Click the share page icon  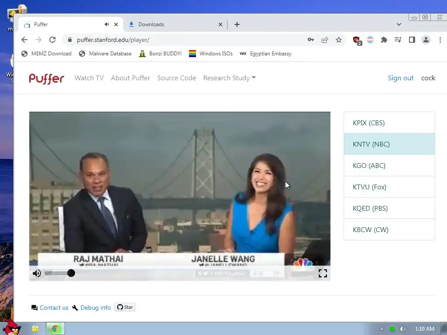[325, 40]
